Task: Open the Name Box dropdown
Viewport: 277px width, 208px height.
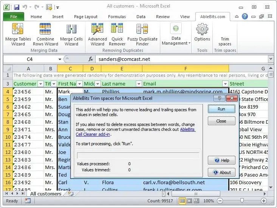Action: tap(60, 59)
